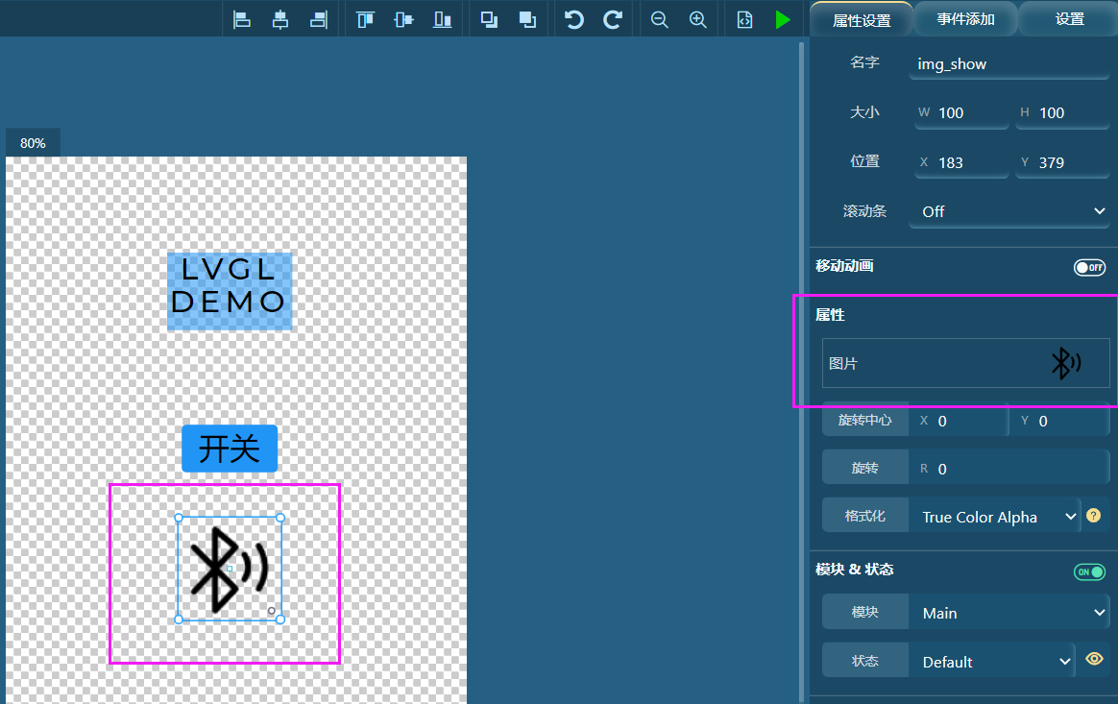The width and height of the screenshot is (1118, 704).
Task: Click the rotation R field
Action: tap(1009, 469)
